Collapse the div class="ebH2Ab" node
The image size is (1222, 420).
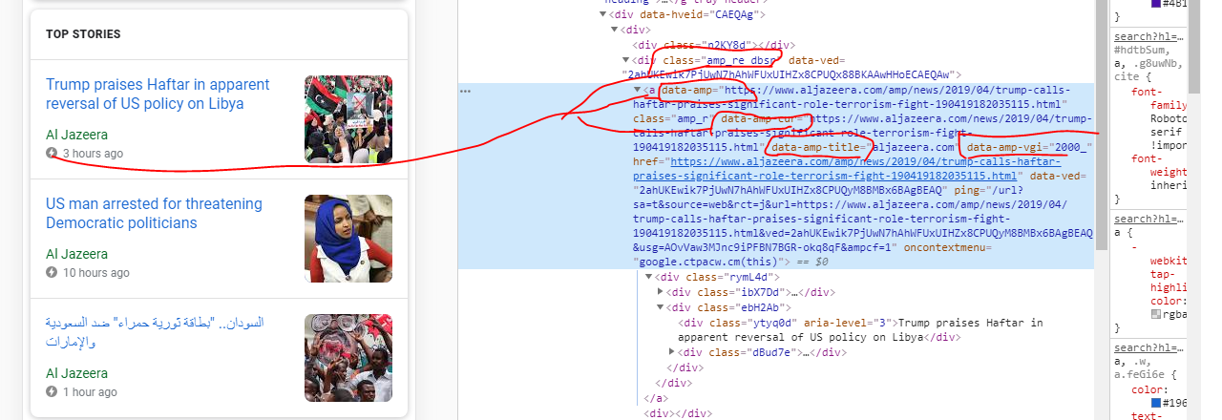coord(661,307)
